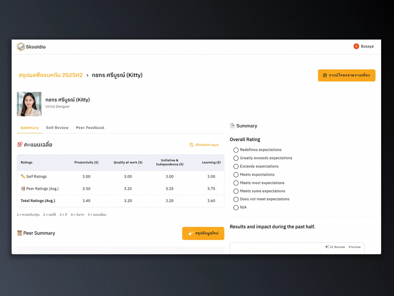Viewport: 394px width, 296px height.
Task: Click the AI Review sparkle icon
Action: 327,247
